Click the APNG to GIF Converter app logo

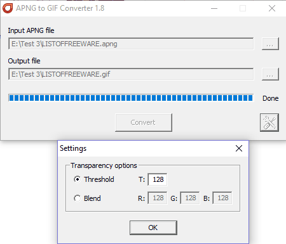pos(8,8)
